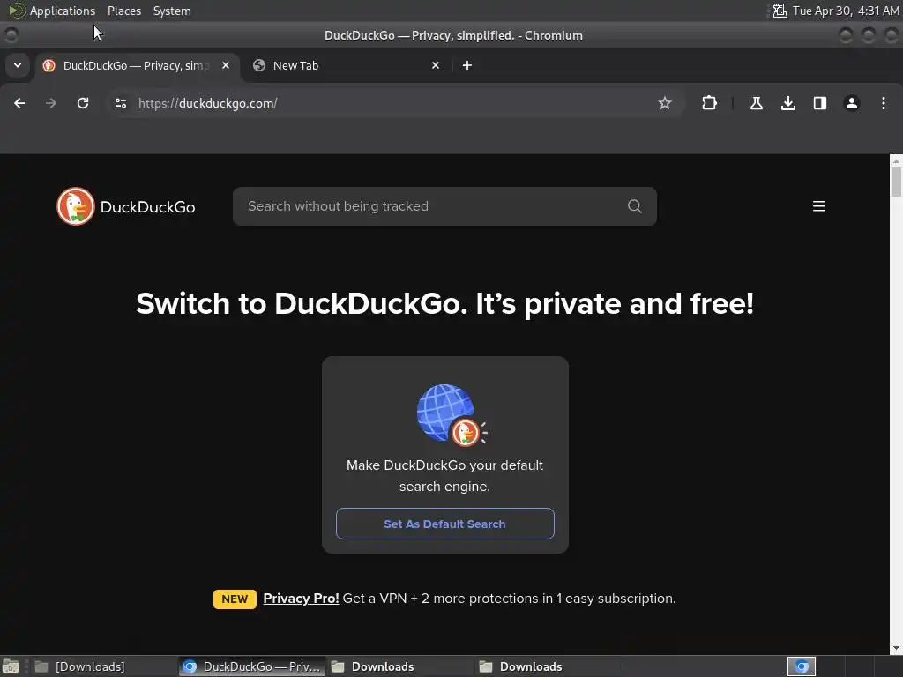Open the Applications menu

tap(63, 11)
